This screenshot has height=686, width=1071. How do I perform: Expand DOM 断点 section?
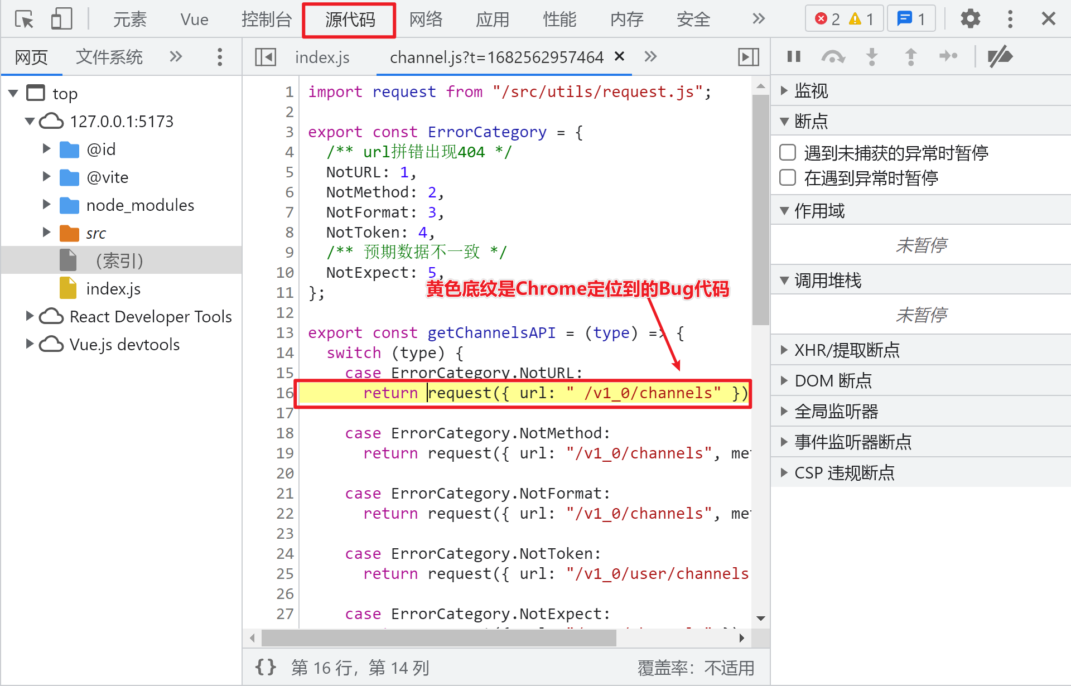click(920, 381)
